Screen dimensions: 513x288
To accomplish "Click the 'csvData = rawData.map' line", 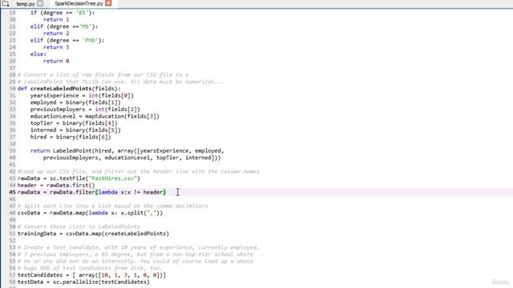I will [x=90, y=213].
